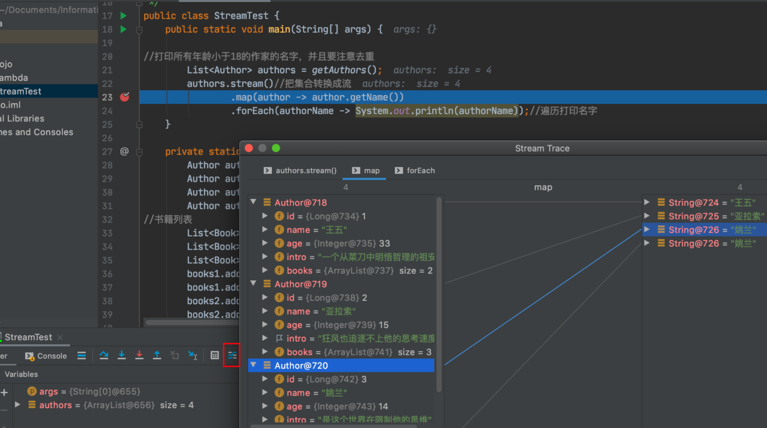
Task: Click list icon beside authors variable
Action: coord(32,405)
